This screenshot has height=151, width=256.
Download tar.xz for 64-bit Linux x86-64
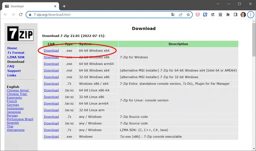(51, 90)
